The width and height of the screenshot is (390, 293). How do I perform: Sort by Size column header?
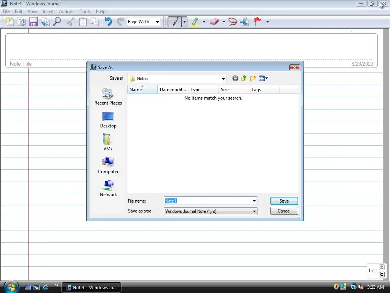pyautogui.click(x=233, y=90)
